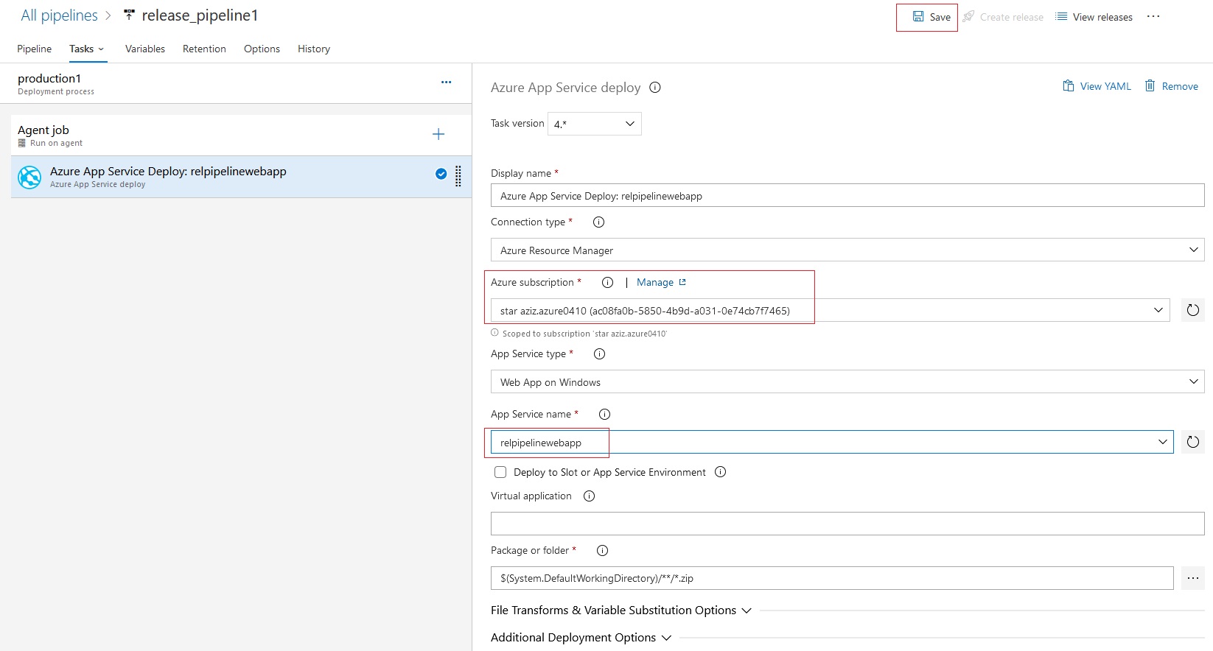Screen dimensions: 1213x651
Task: Go to All pipelines breadcrumb
Action: coord(59,15)
